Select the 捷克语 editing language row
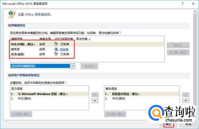199x129 pixels. click(x=87, y=49)
